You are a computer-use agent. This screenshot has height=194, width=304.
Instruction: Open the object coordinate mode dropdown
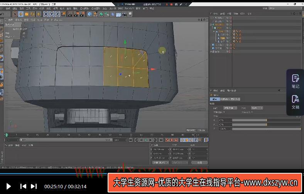160,163
